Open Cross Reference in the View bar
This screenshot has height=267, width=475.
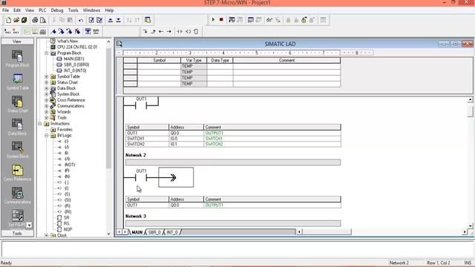(17, 173)
